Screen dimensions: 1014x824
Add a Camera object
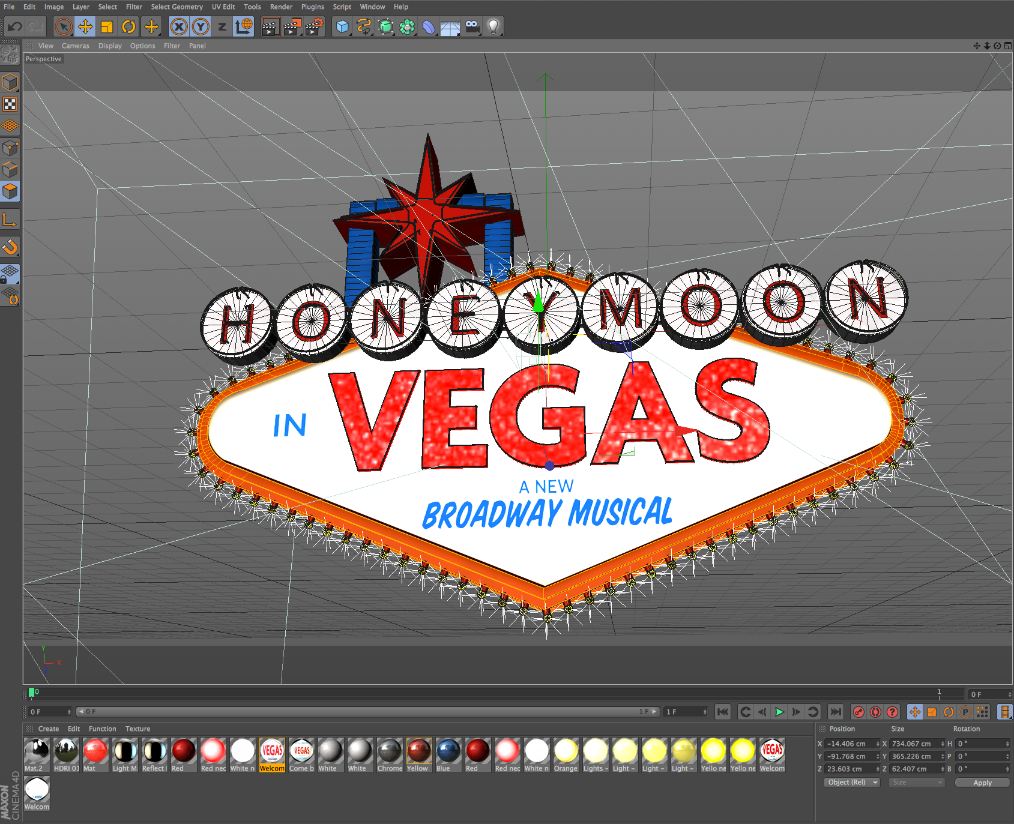point(472,26)
